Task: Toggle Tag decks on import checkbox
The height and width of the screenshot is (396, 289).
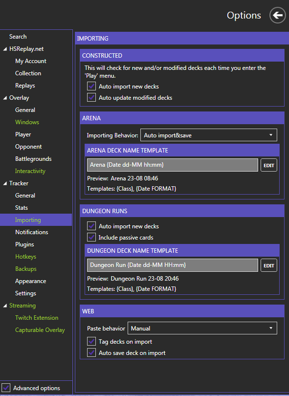Action: coord(92,342)
